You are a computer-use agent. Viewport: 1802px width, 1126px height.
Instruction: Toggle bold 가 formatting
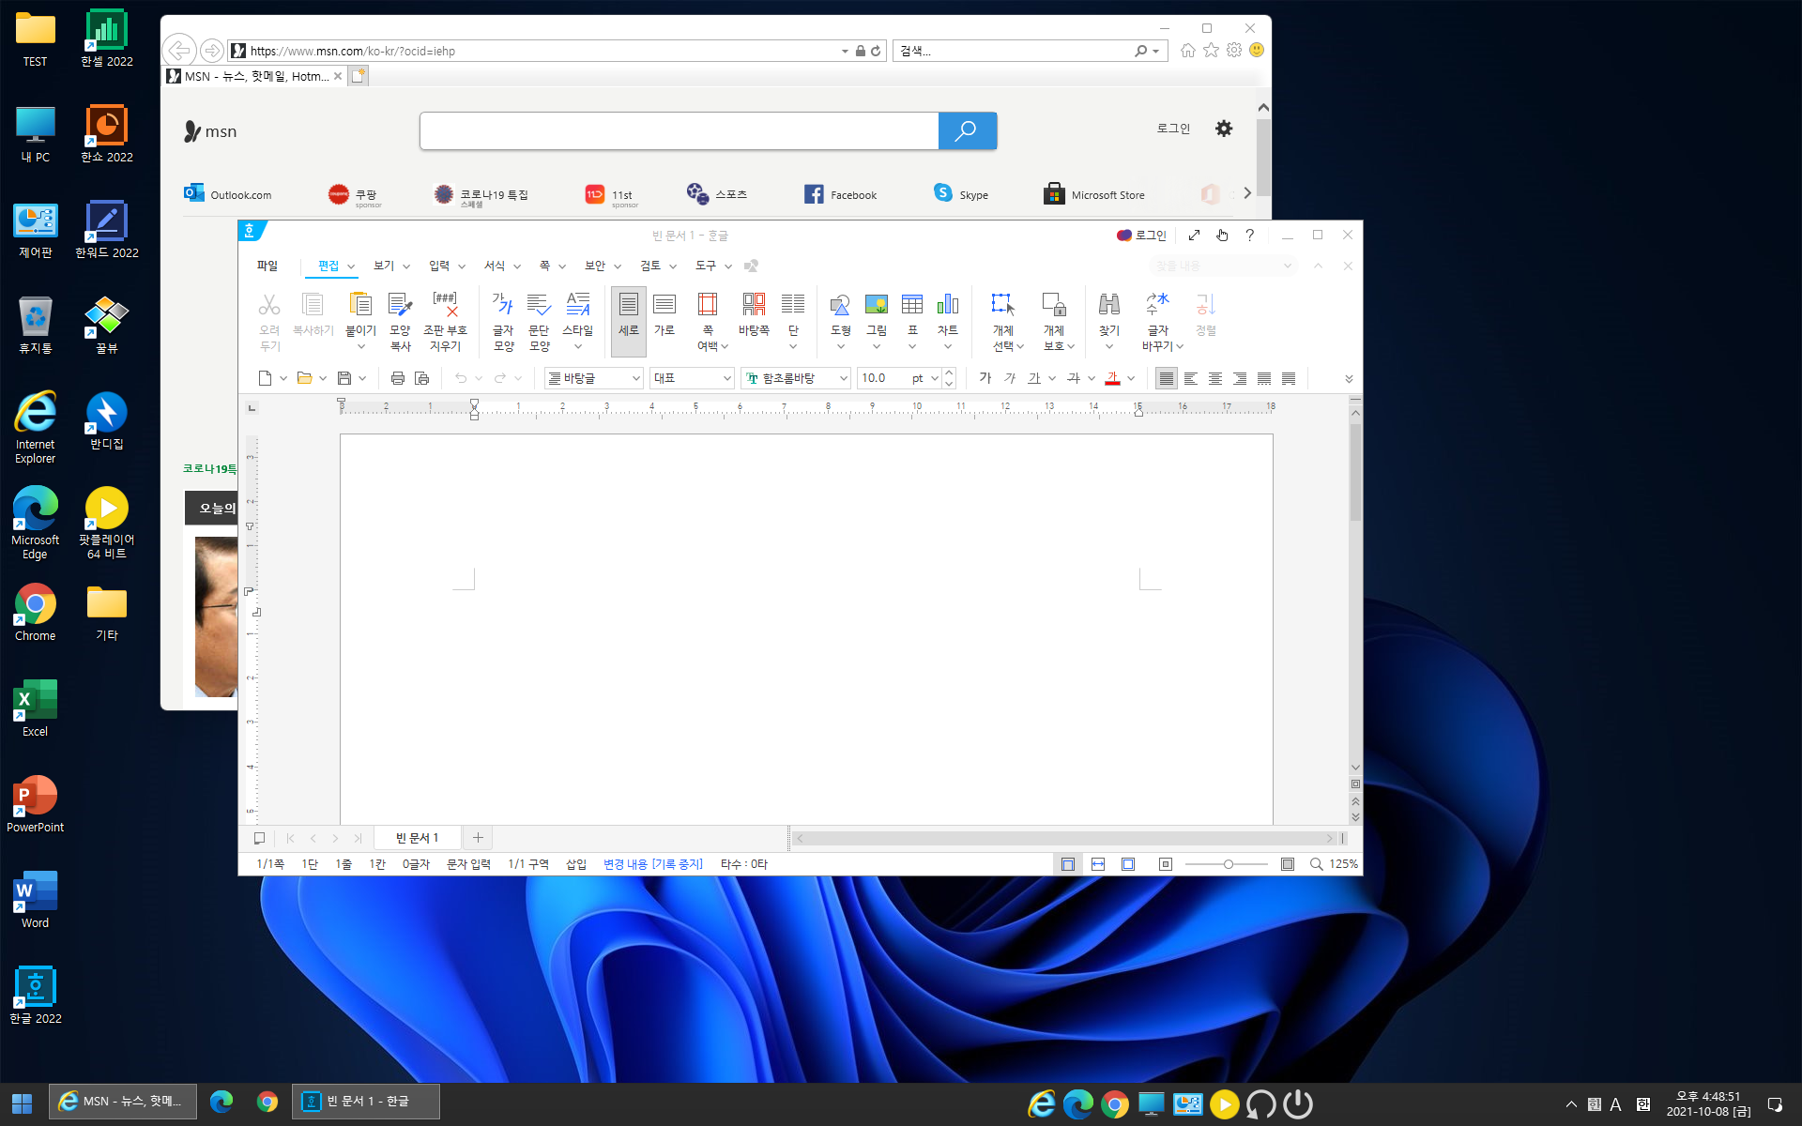tap(985, 378)
